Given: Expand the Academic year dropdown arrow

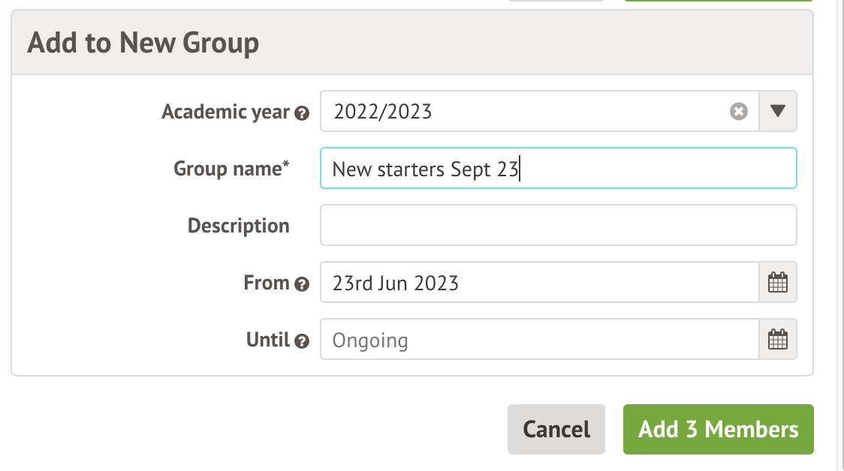Looking at the screenshot, I should (x=778, y=112).
